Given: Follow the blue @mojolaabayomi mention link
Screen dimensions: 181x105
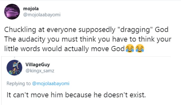Looking at the screenshot, I should (51, 84).
